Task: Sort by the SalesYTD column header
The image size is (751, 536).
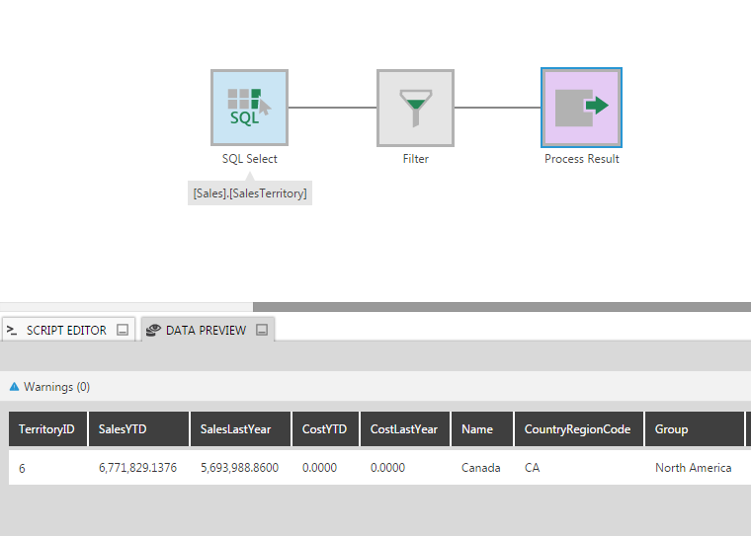Action: click(139, 428)
